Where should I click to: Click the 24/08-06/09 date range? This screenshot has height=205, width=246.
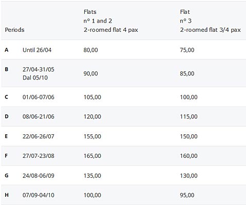(39, 176)
